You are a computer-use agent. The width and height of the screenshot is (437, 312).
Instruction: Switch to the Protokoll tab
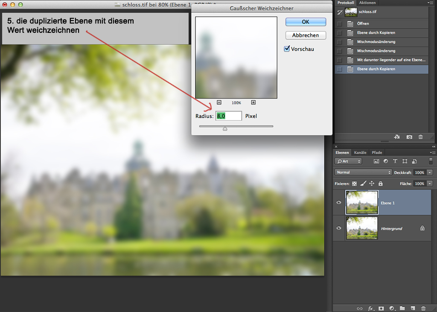click(x=346, y=3)
